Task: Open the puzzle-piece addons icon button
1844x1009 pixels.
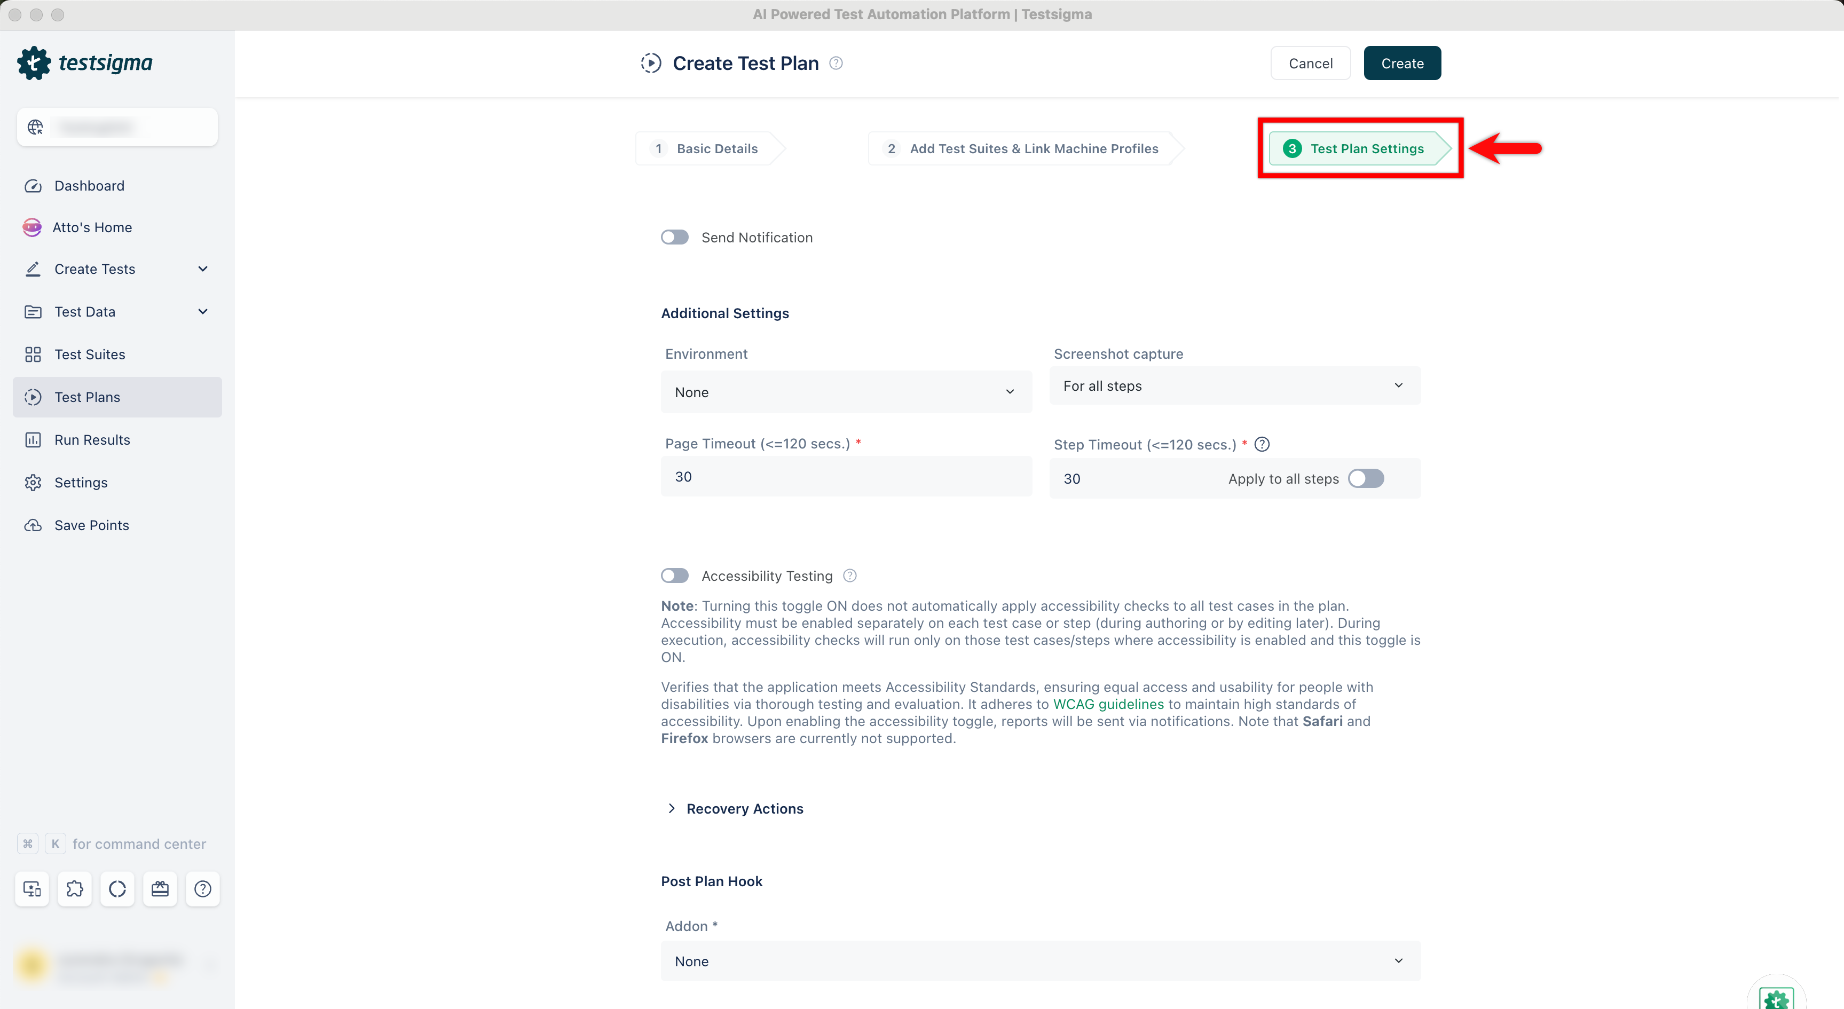Action: tap(74, 889)
